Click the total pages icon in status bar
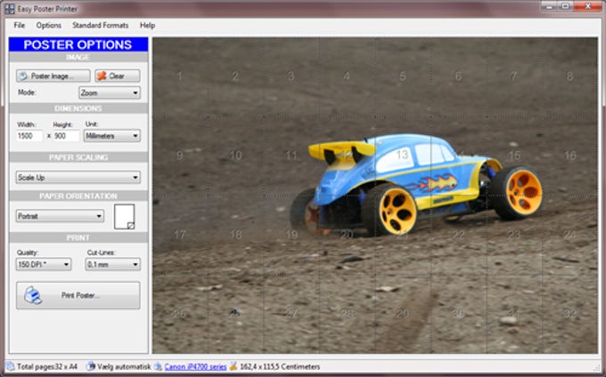Viewport: 606px width, 377px height. (x=9, y=365)
